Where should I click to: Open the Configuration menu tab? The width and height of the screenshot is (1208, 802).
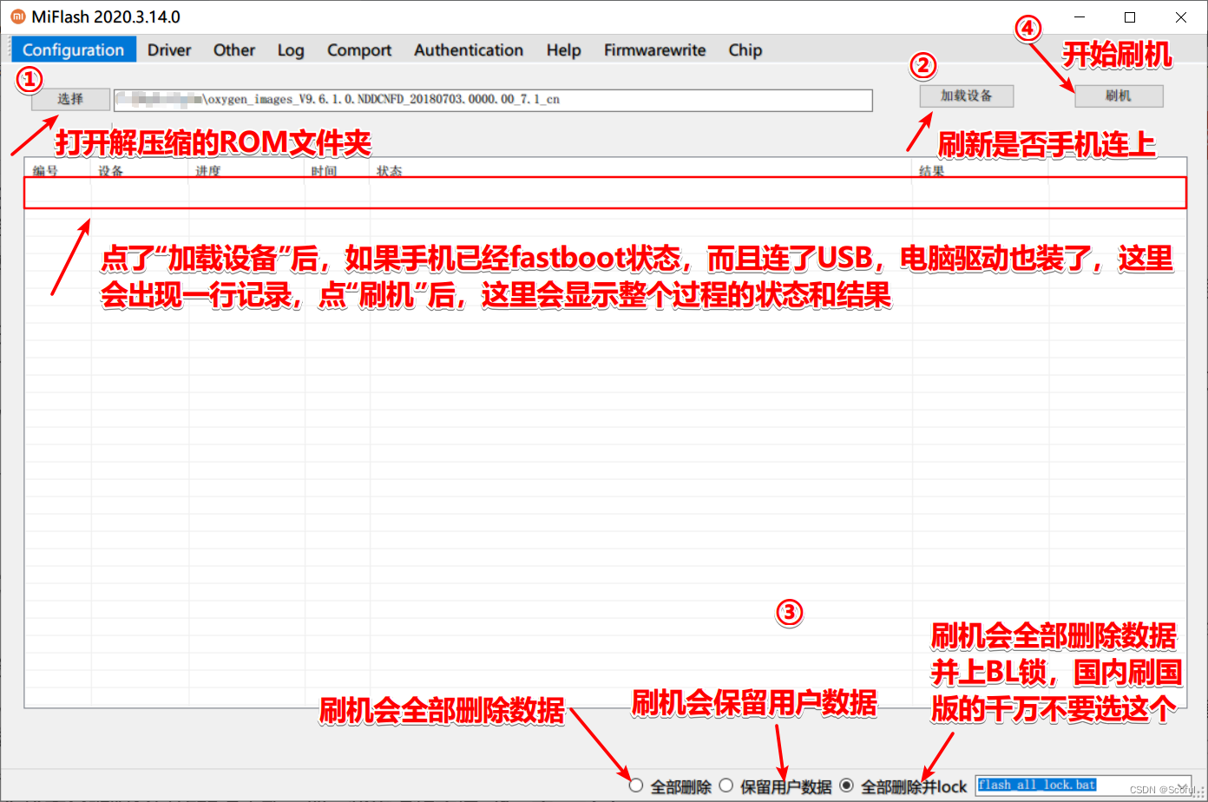point(74,49)
